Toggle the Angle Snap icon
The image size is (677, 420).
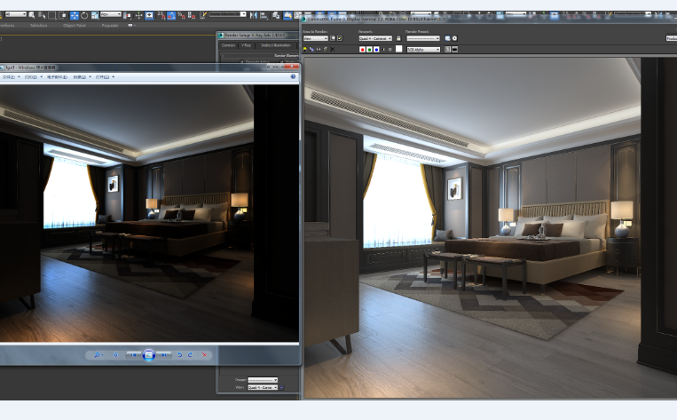coord(171,16)
